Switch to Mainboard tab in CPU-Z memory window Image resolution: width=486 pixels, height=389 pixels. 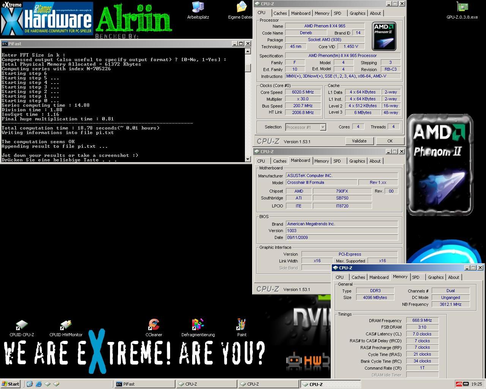pos(379,277)
